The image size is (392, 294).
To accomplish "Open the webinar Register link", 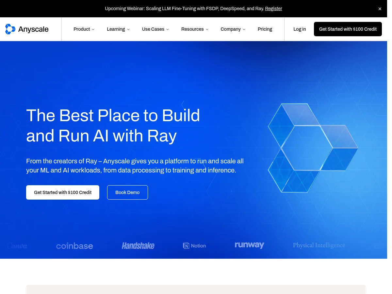I will tap(273, 8).
